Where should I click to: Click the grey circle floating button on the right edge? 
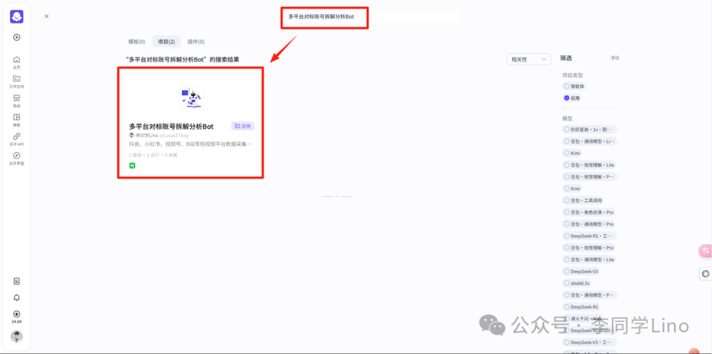705,273
